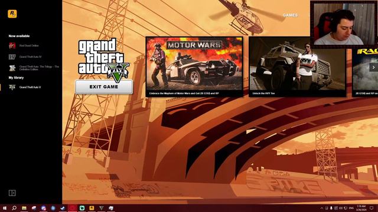
Task: Show hidden system tray icons
Action: (321, 208)
